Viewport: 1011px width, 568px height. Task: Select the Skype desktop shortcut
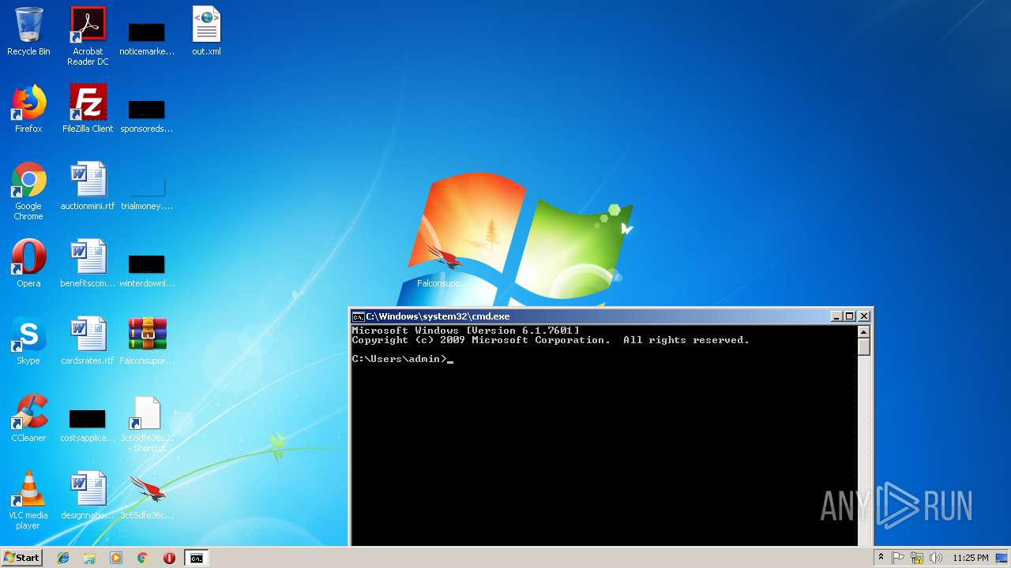tap(28, 341)
